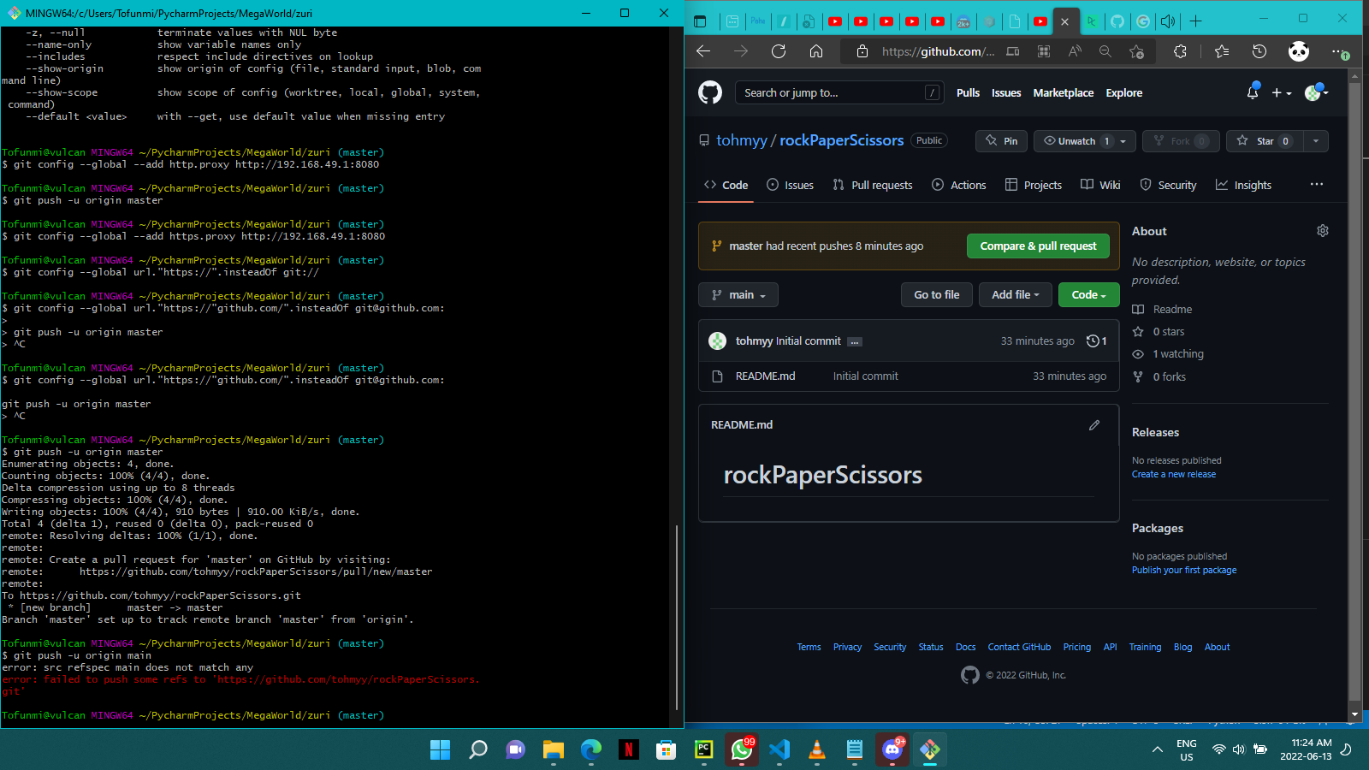Open the Insights tab
The width and height of the screenshot is (1369, 770).
(x=1243, y=185)
